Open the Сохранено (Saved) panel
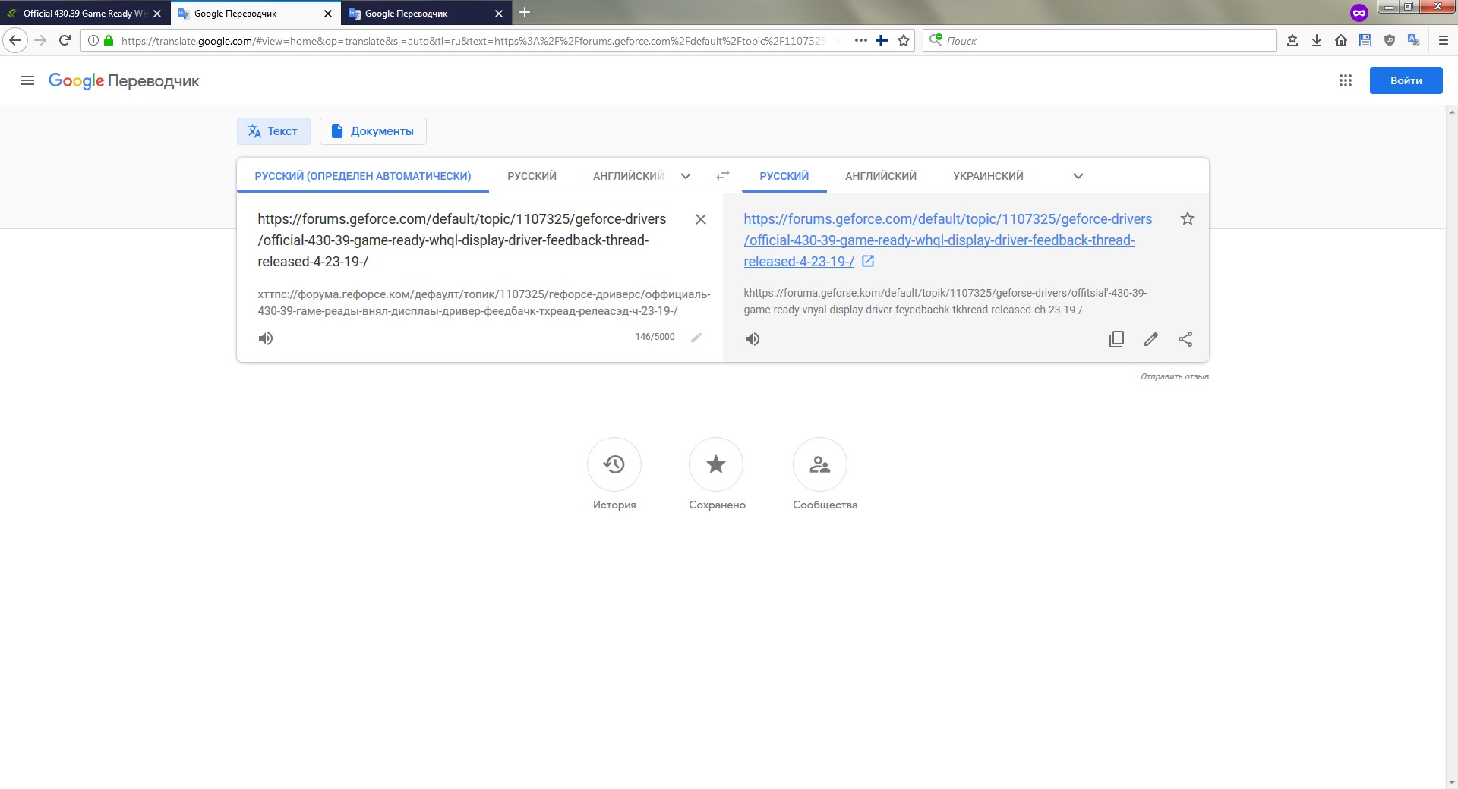 (715, 464)
